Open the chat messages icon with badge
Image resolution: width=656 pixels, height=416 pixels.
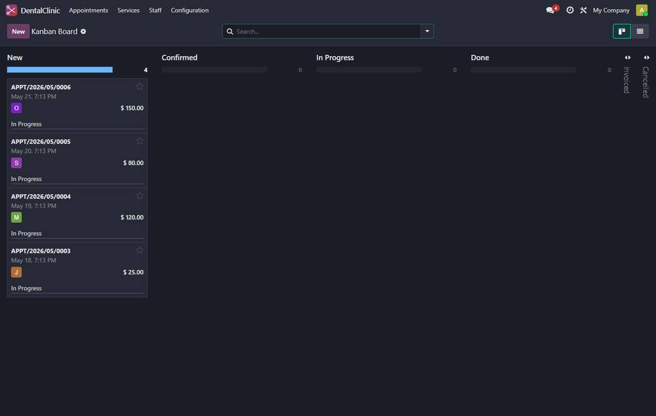(552, 10)
